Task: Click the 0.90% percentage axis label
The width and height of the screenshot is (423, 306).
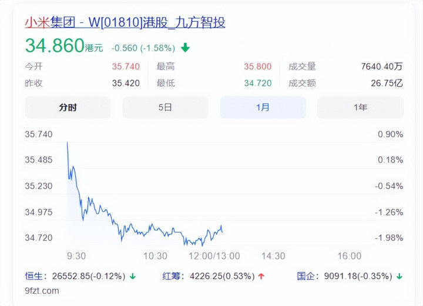Action: tap(390, 134)
